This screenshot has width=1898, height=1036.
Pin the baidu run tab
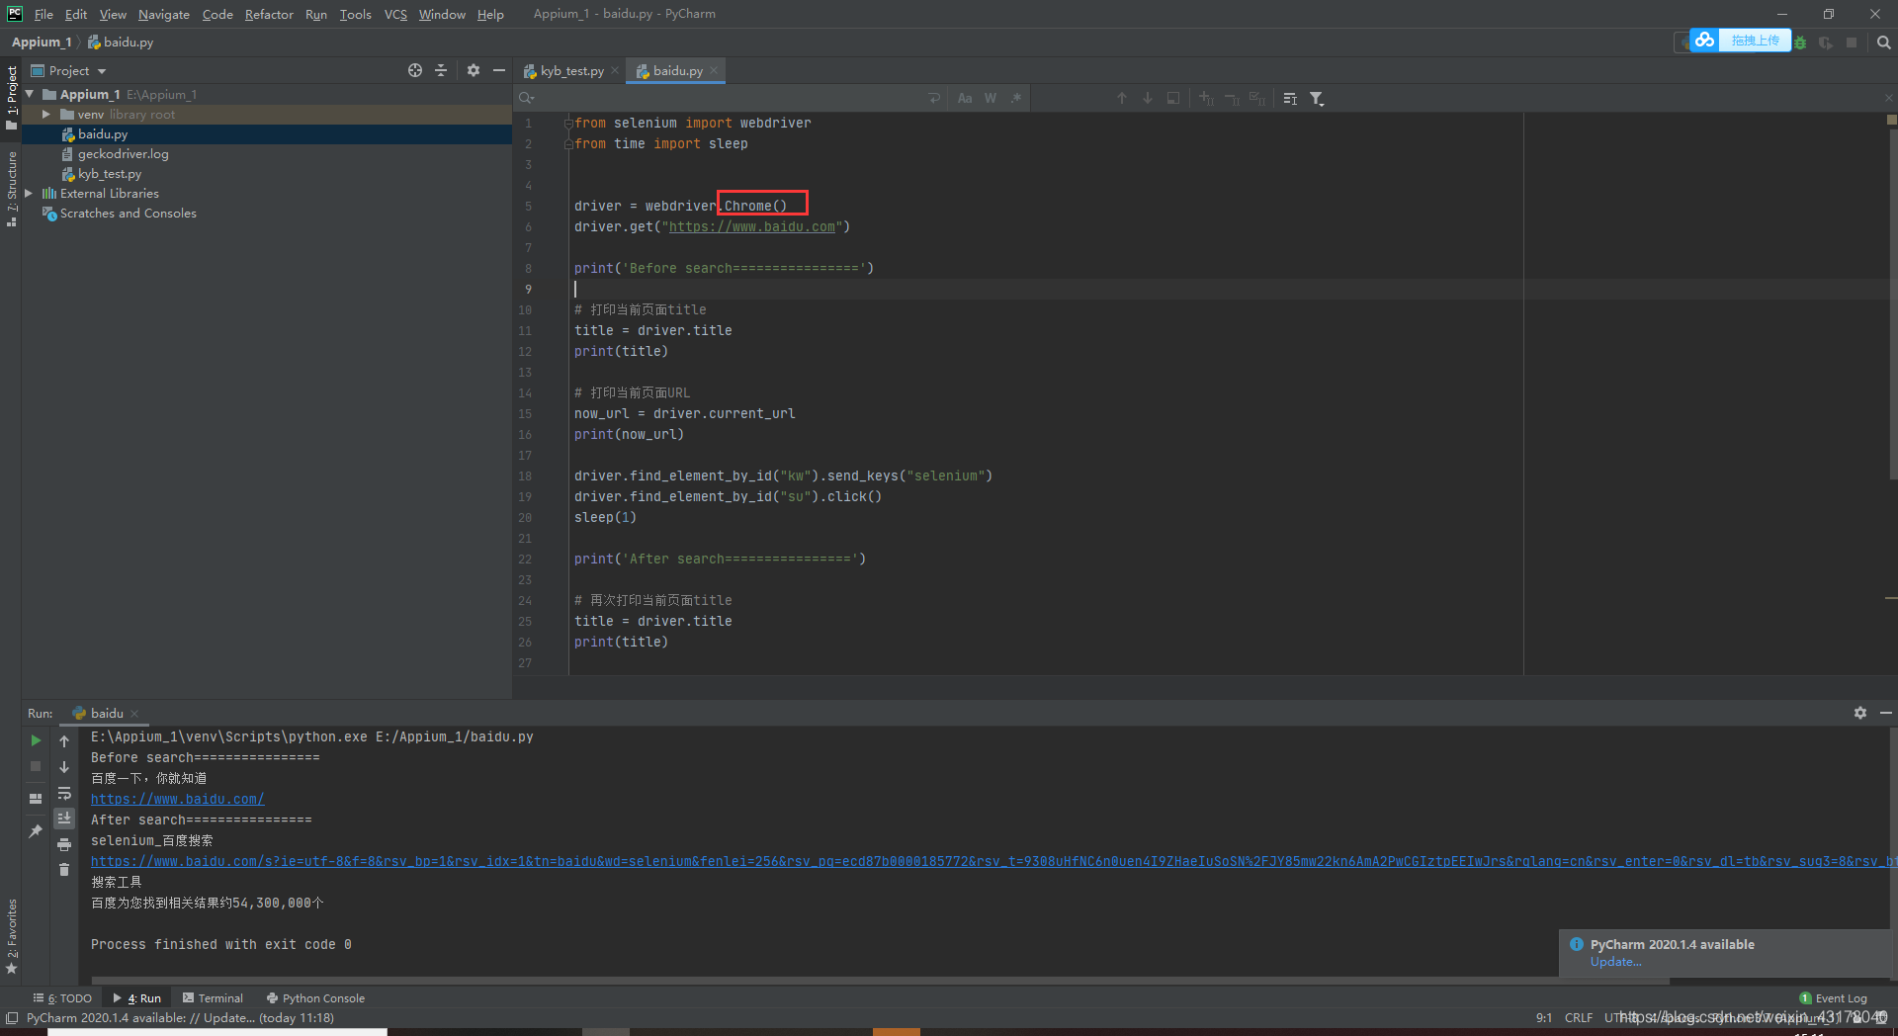tap(36, 831)
